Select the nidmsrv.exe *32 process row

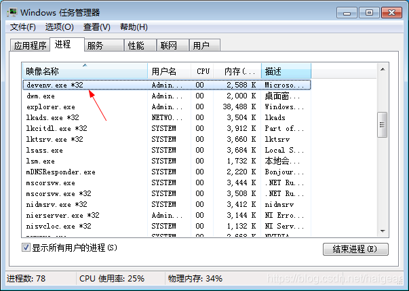tap(167, 204)
